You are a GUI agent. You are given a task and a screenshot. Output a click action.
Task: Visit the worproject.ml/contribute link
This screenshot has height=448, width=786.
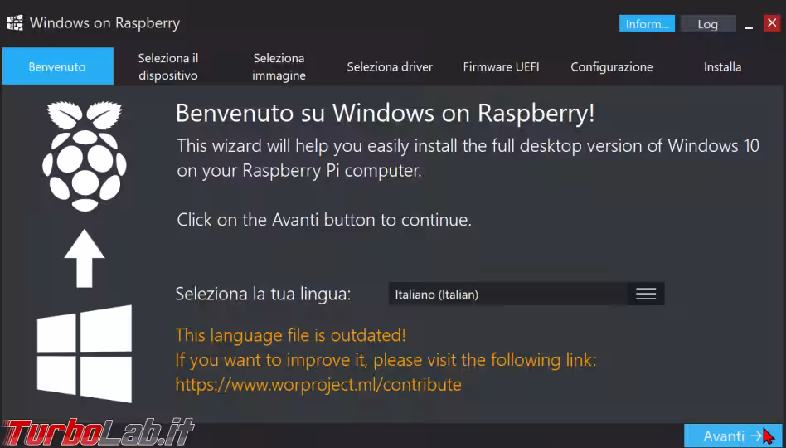pos(318,385)
